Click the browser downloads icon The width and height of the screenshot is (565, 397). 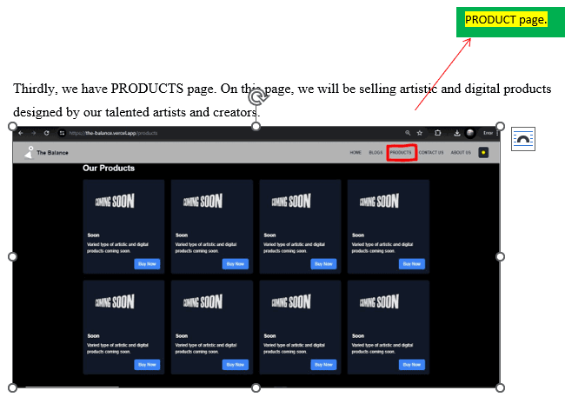pyautogui.click(x=457, y=133)
